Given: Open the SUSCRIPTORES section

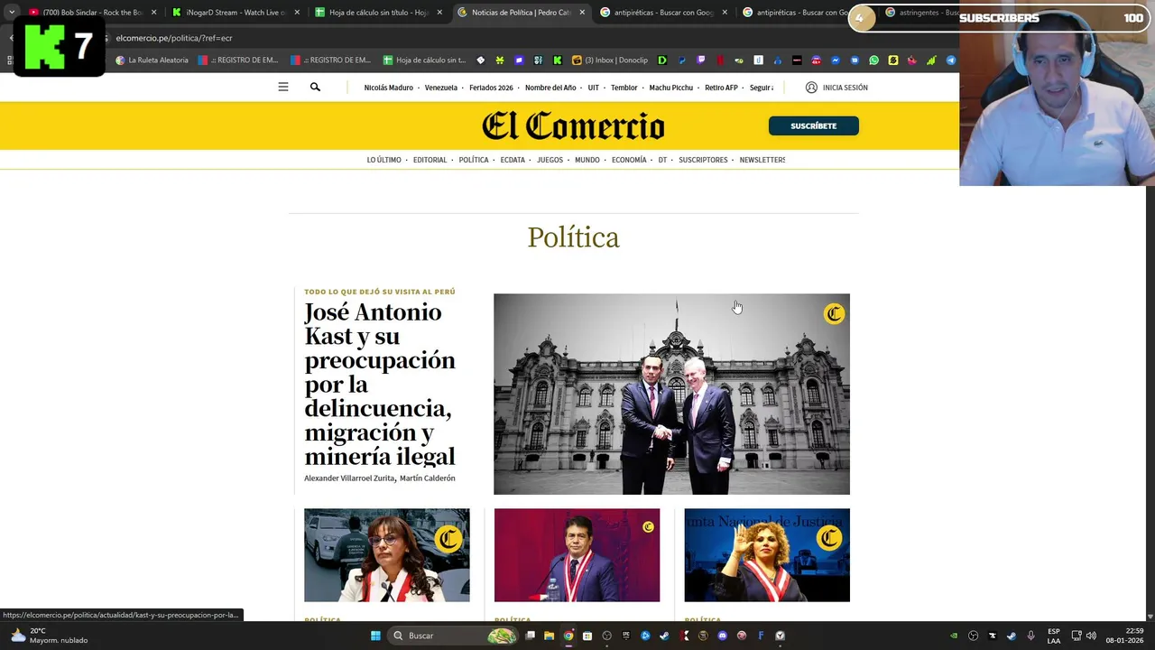Looking at the screenshot, I should click(703, 160).
